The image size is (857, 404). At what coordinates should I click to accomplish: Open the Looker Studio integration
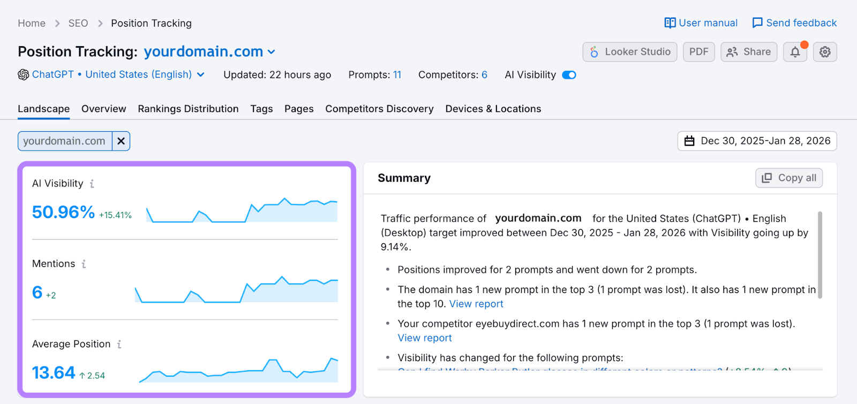[629, 51]
